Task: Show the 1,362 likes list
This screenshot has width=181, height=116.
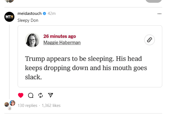Action: pos(51,105)
